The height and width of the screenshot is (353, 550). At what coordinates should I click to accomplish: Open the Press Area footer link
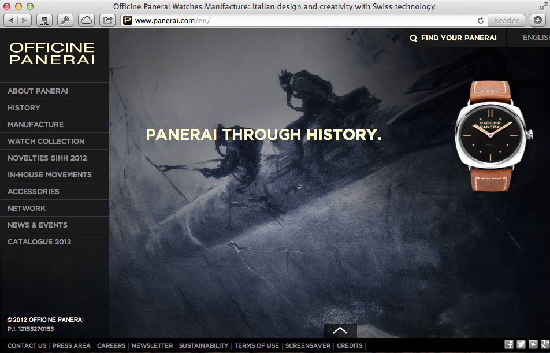coord(72,345)
